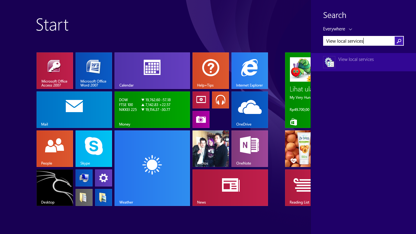Expand the Everywhere search scope dropdown
416x234 pixels.
click(x=337, y=29)
